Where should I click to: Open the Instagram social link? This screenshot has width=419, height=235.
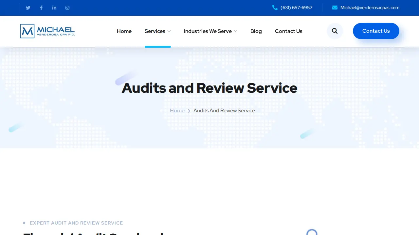[x=67, y=8]
